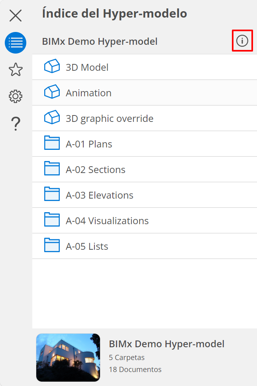Expand the A-03 Elevations folder
Viewport: 257px width, 386px height.
(x=100, y=195)
